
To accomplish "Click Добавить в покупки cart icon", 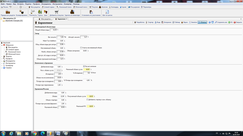I will click(57, 13).
